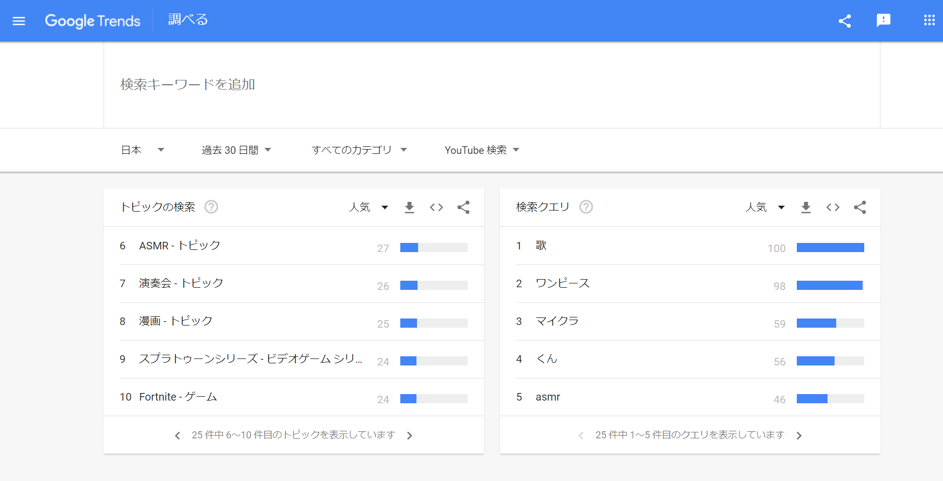Send feedback using the header feedback icon
943x481 pixels.
click(x=884, y=21)
